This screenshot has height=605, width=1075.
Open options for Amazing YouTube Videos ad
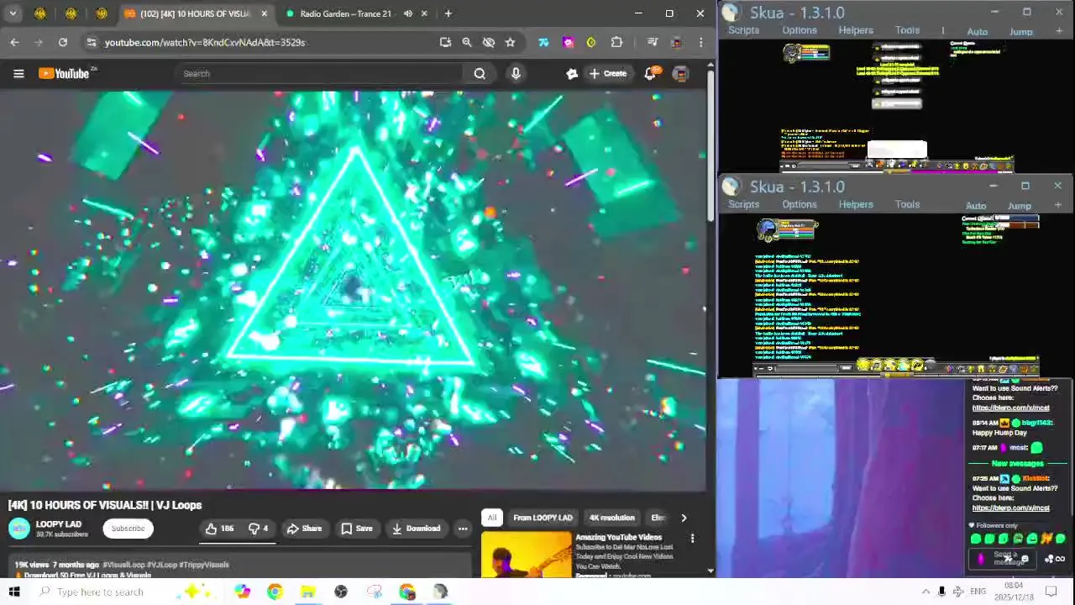point(692,538)
